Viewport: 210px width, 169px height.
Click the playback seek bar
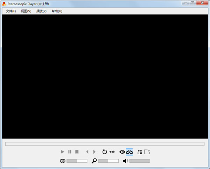pos(105,144)
